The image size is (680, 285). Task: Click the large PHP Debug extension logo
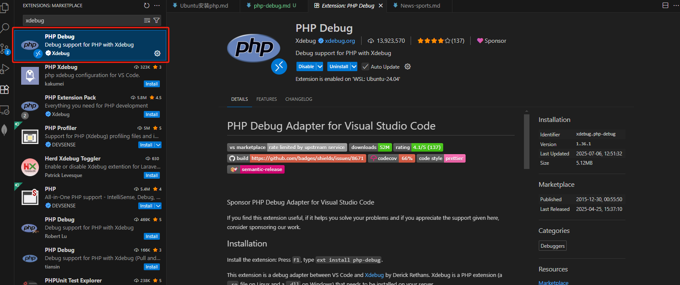point(254,48)
